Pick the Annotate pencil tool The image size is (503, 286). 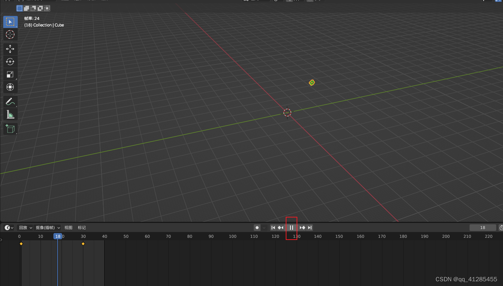click(10, 102)
